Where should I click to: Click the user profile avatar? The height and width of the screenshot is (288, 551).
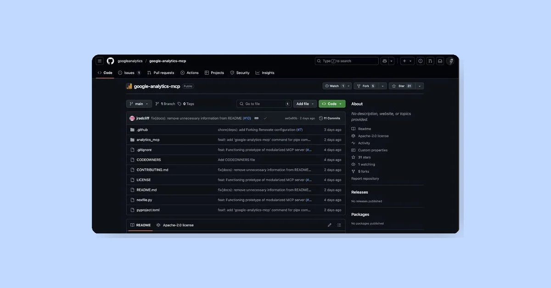coord(450,61)
